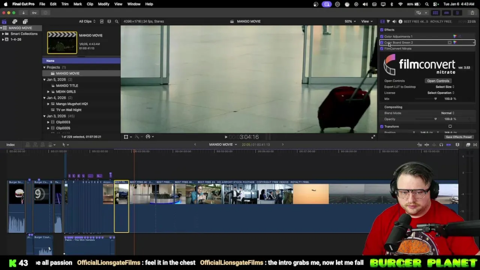Image resolution: width=480 pixels, height=270 pixels.
Task: Open the Trim menu
Action: [x=65, y=4]
